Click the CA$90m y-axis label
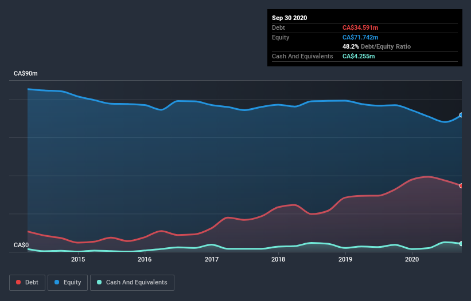 pyautogui.click(x=25, y=74)
